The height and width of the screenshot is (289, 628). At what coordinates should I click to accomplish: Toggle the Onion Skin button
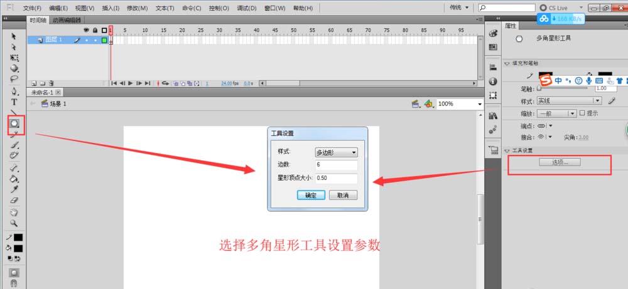coord(175,83)
